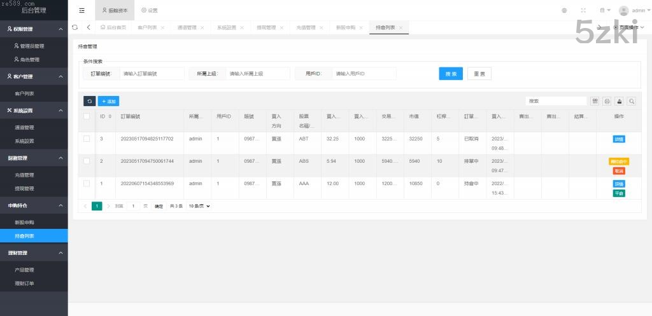Click the print table icon
Image resolution: width=652 pixels, height=316 pixels.
click(607, 101)
